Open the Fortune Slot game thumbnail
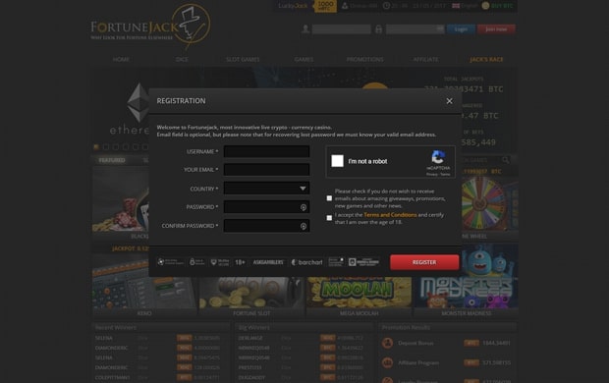609x383 pixels. 251,292
